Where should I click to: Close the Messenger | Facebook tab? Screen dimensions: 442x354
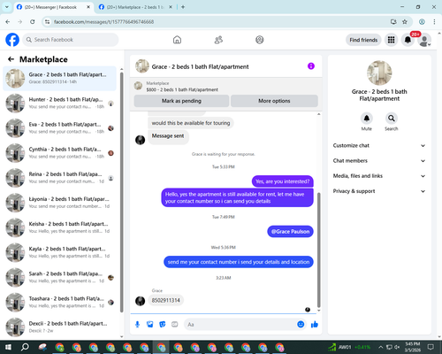(88, 7)
